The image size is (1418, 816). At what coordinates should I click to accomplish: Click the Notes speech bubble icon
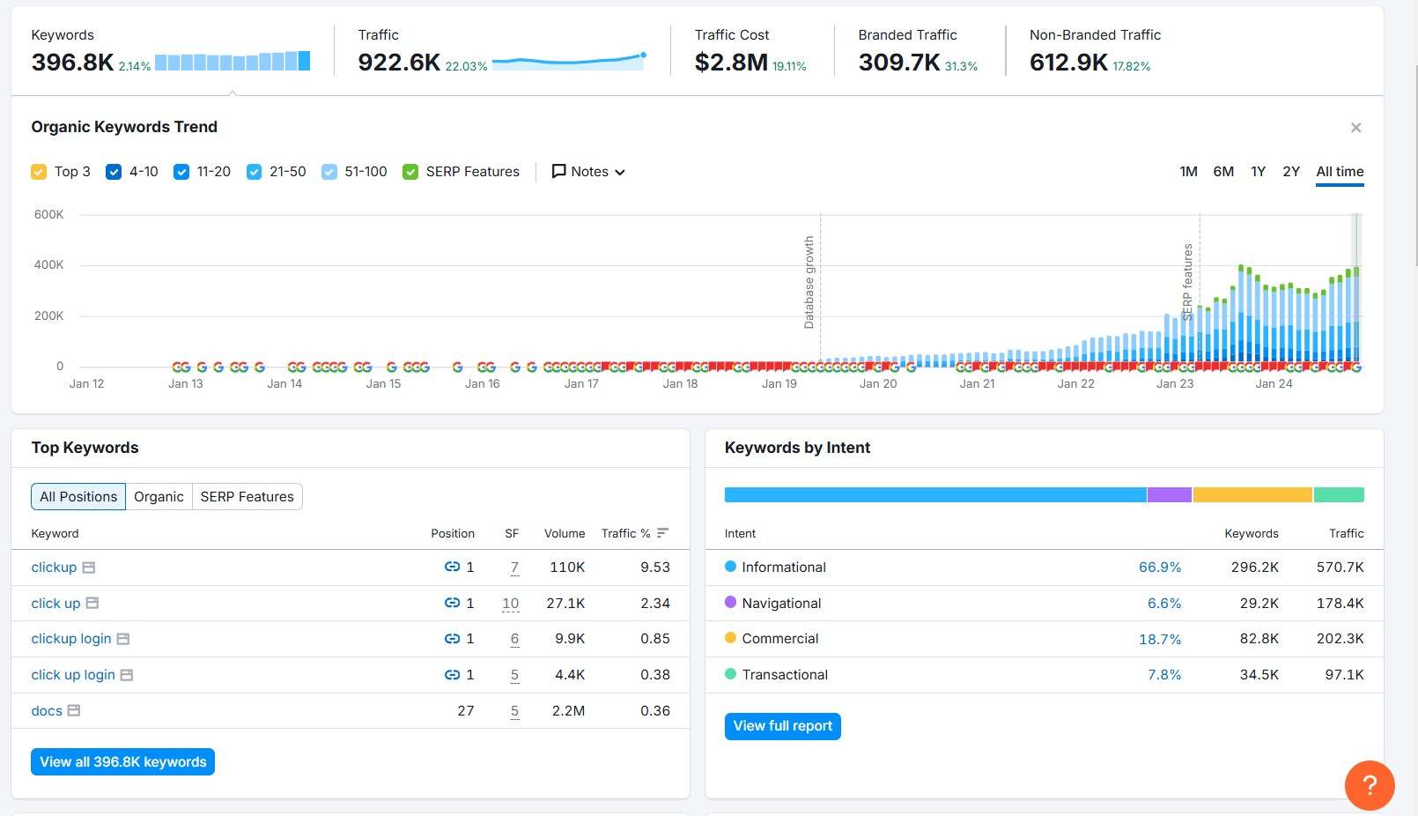[558, 171]
